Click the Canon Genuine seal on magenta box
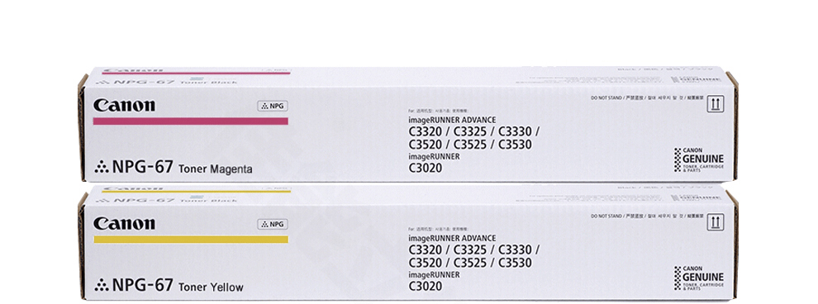 [x=698, y=160]
